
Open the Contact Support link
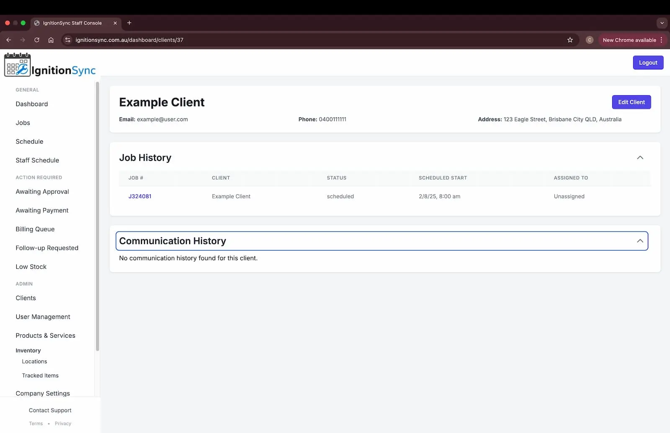50,410
